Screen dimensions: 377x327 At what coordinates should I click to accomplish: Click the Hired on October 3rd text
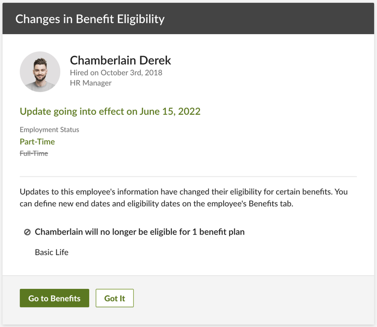coord(116,72)
